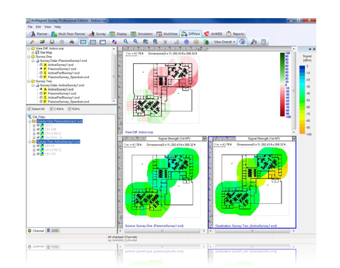Expand the Site Map tree node
Screen dimensions: 340x268
click(33, 53)
